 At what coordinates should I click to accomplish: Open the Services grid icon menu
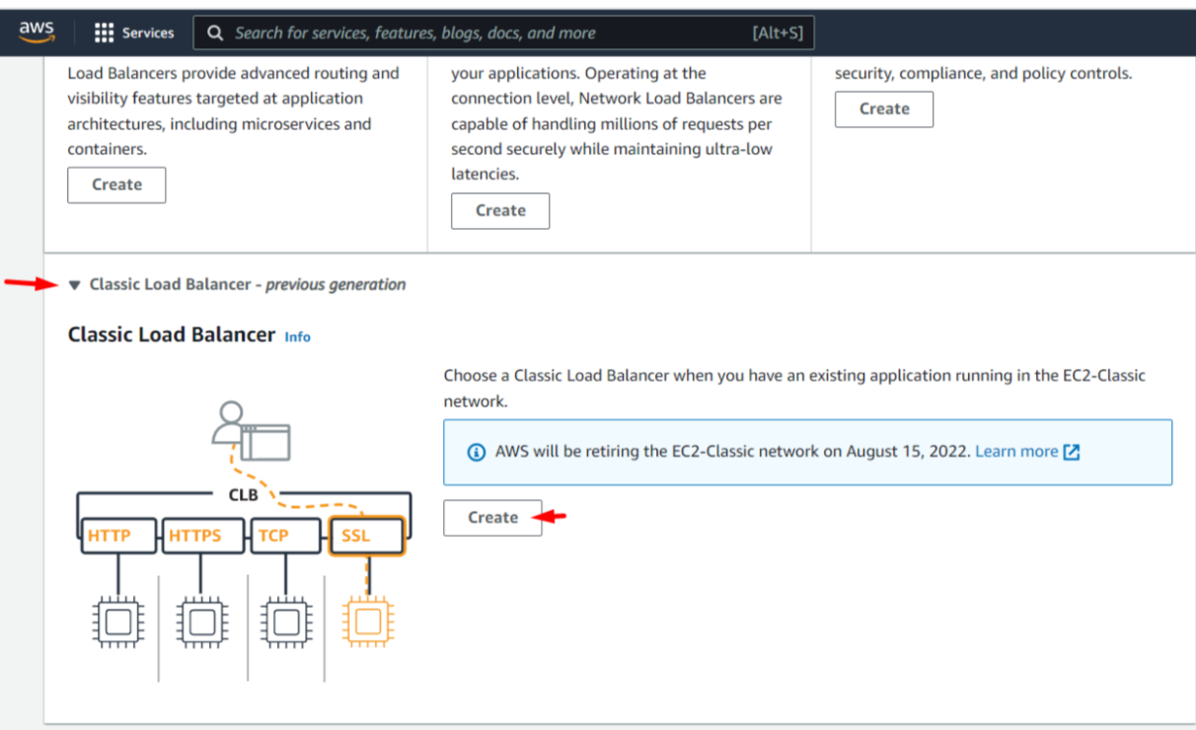tap(104, 33)
